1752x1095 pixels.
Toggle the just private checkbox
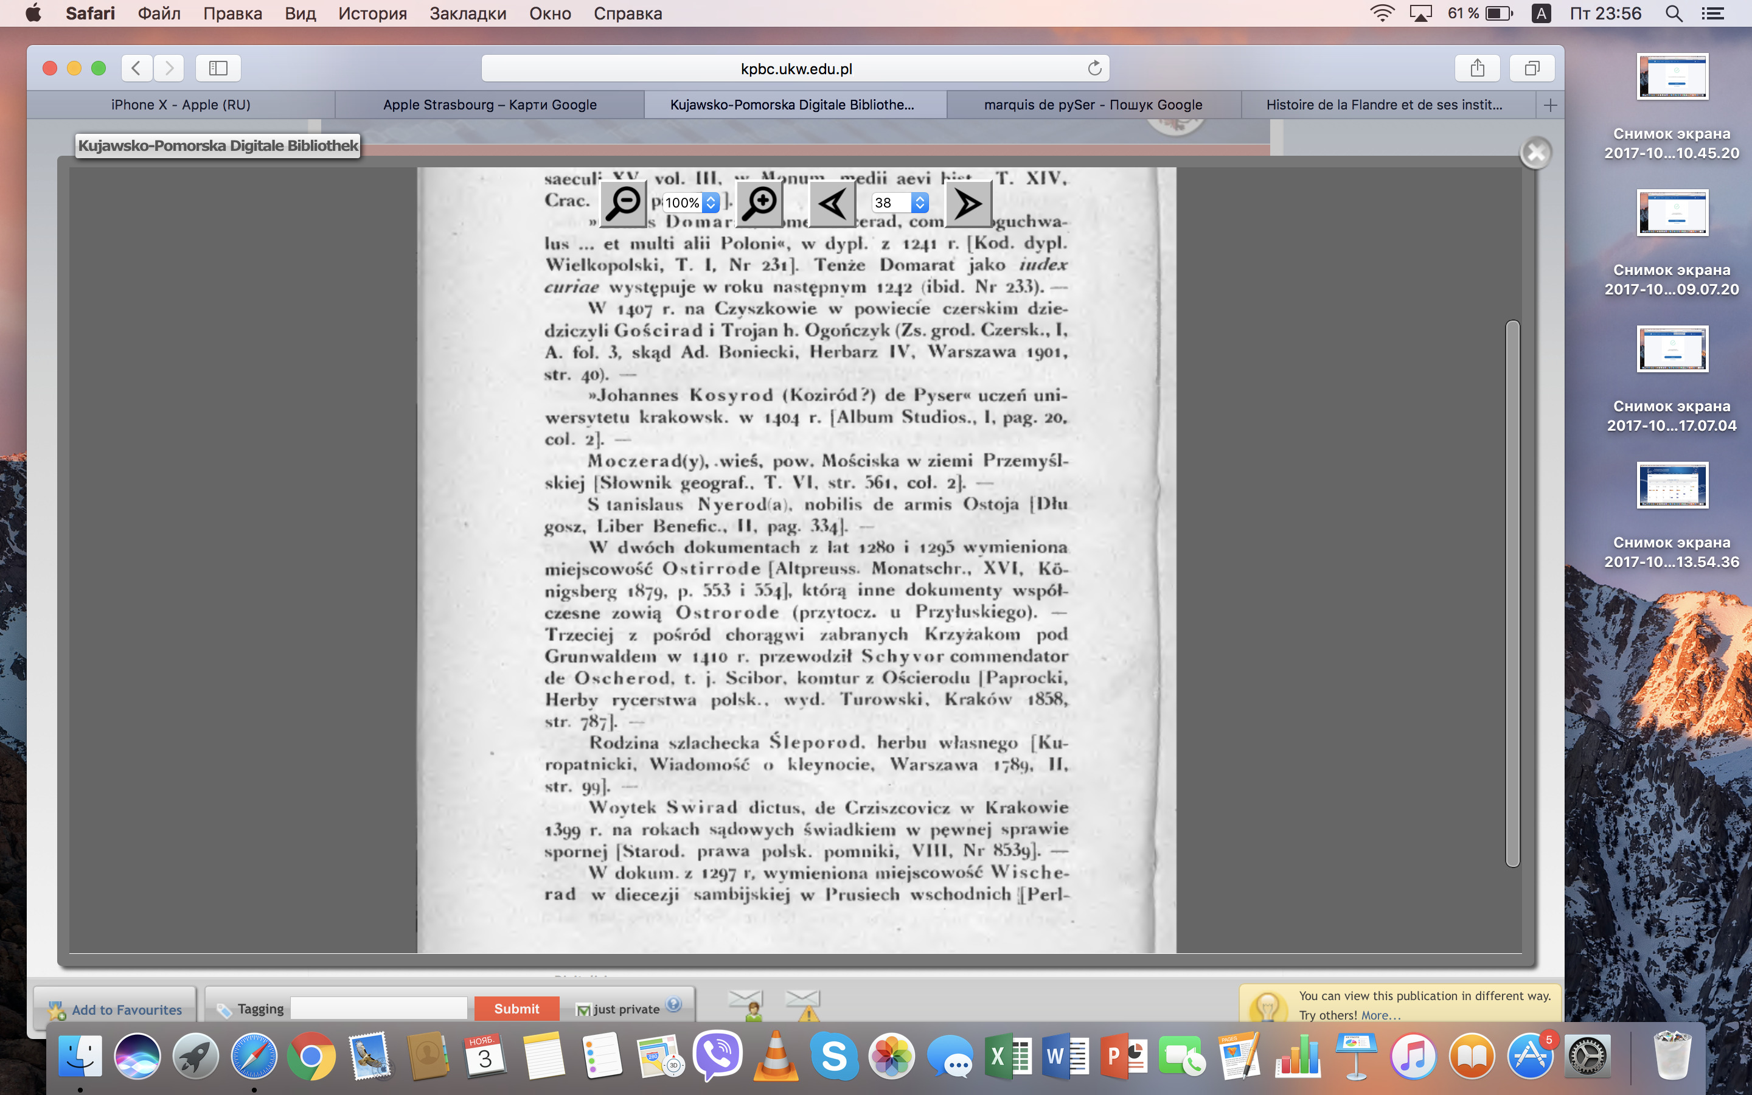pos(583,1010)
